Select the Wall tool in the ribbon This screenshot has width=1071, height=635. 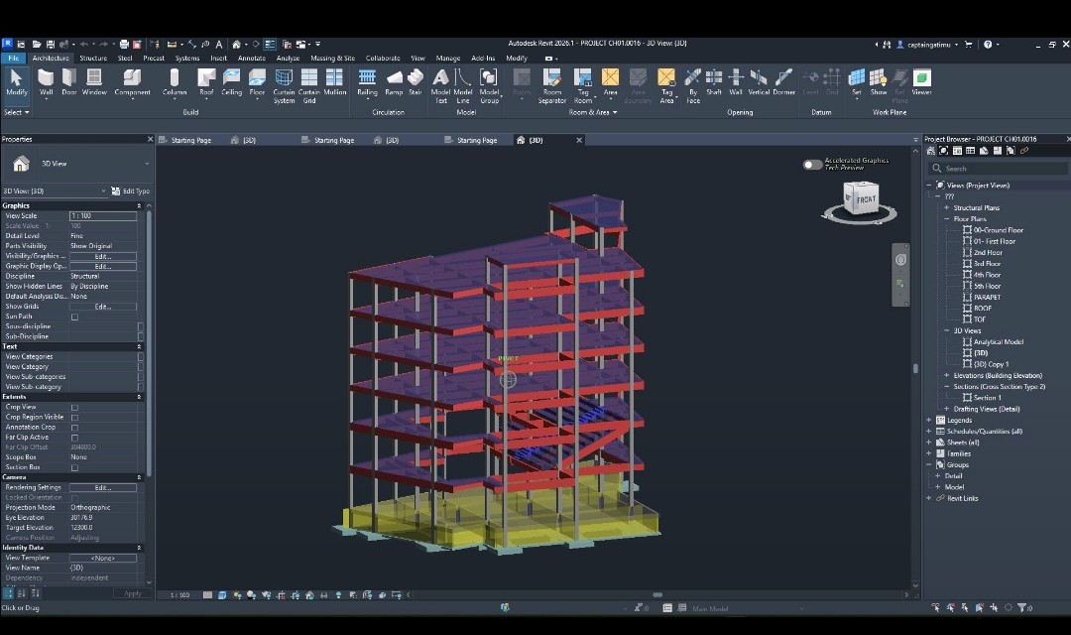click(46, 82)
